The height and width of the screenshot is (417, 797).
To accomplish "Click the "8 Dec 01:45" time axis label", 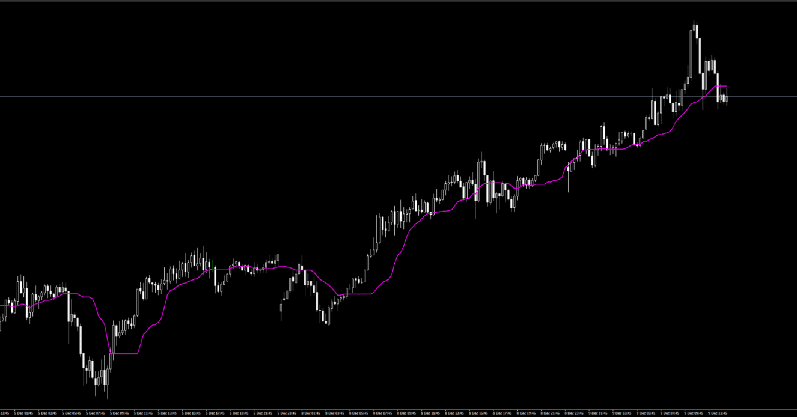I will 311,413.
